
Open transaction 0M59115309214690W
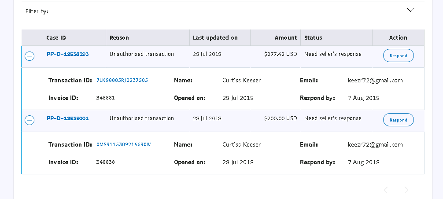(x=124, y=145)
